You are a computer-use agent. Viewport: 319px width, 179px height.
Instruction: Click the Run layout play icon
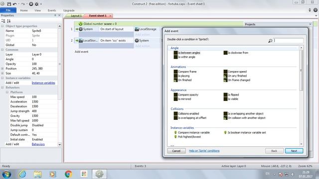(31, 4)
